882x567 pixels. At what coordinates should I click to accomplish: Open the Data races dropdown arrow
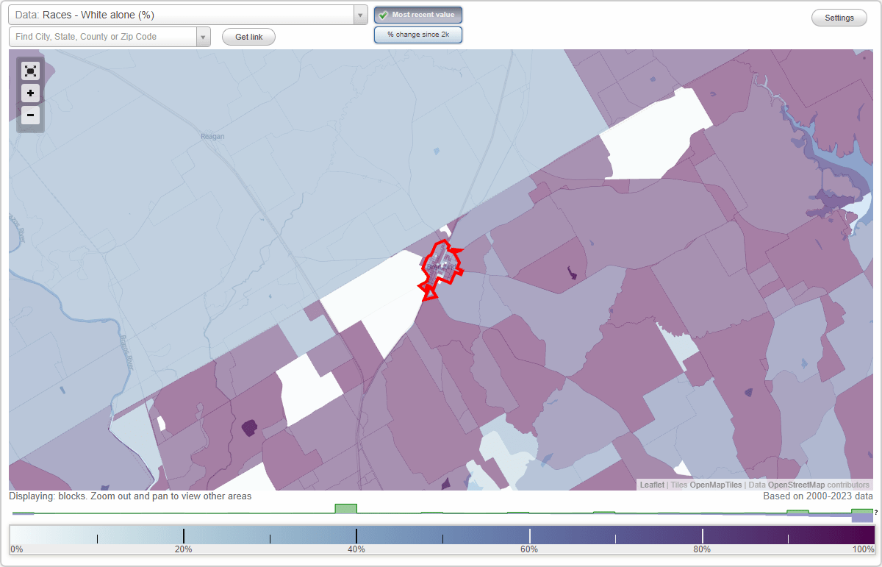pos(359,15)
